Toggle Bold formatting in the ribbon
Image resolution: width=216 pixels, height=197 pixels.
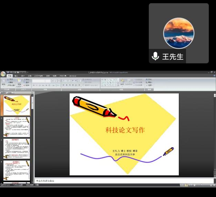click(x=34, y=85)
